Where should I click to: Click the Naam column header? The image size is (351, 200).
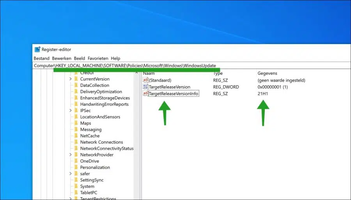[x=149, y=73]
